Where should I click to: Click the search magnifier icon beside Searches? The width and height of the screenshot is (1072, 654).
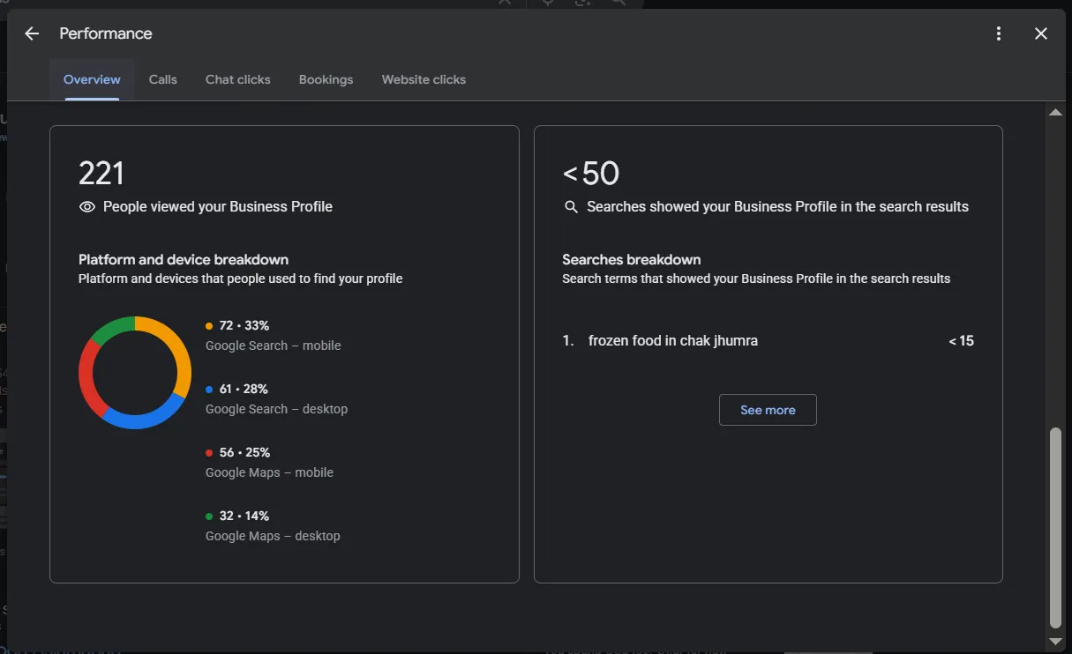click(571, 207)
